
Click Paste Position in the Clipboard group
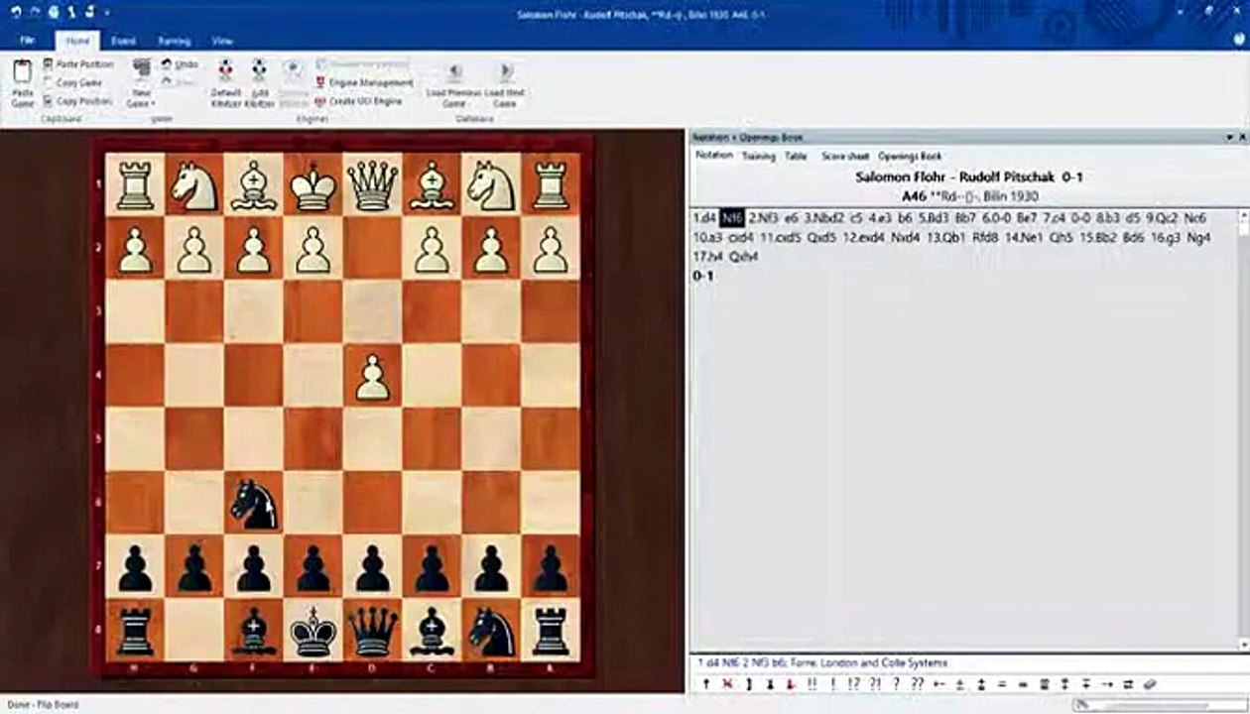(77, 64)
